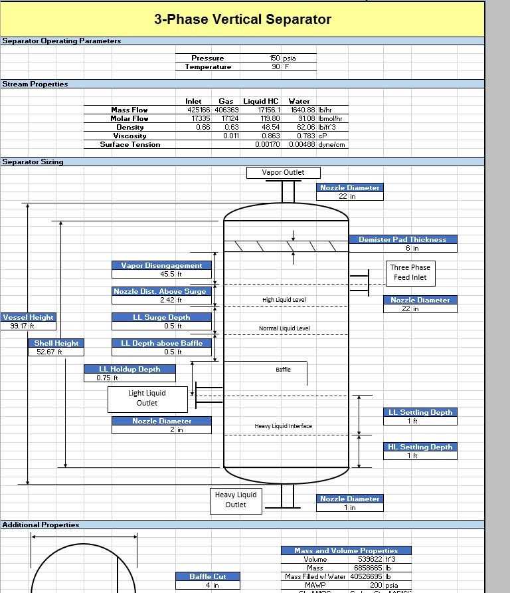Viewport: 510px width, 593px height.
Task: Click the Vapor Outlet label box
Action: (284, 173)
